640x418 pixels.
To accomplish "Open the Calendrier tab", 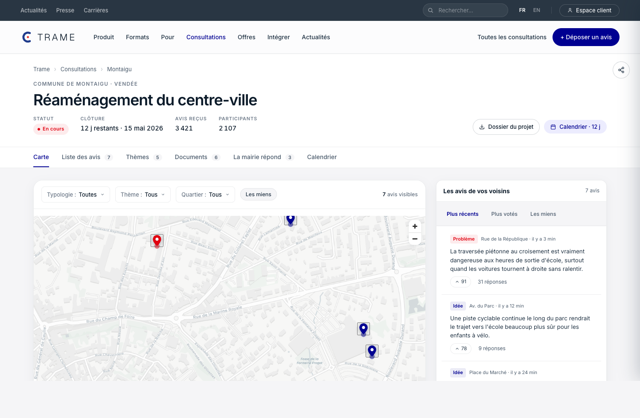I will 322,157.
